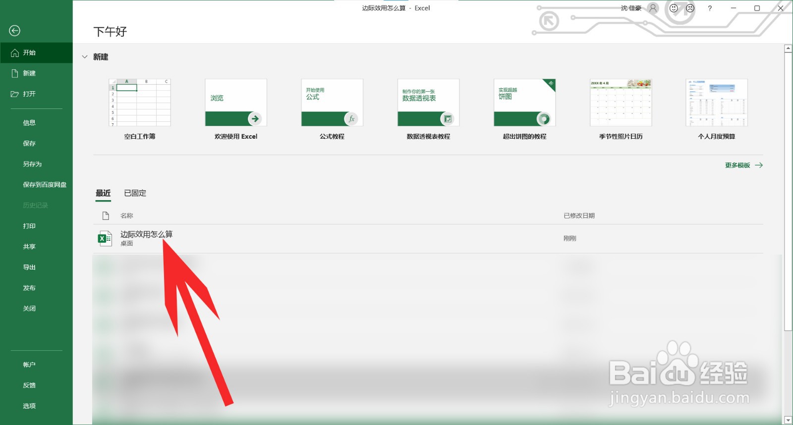Maximize the Excel window

pos(757,8)
